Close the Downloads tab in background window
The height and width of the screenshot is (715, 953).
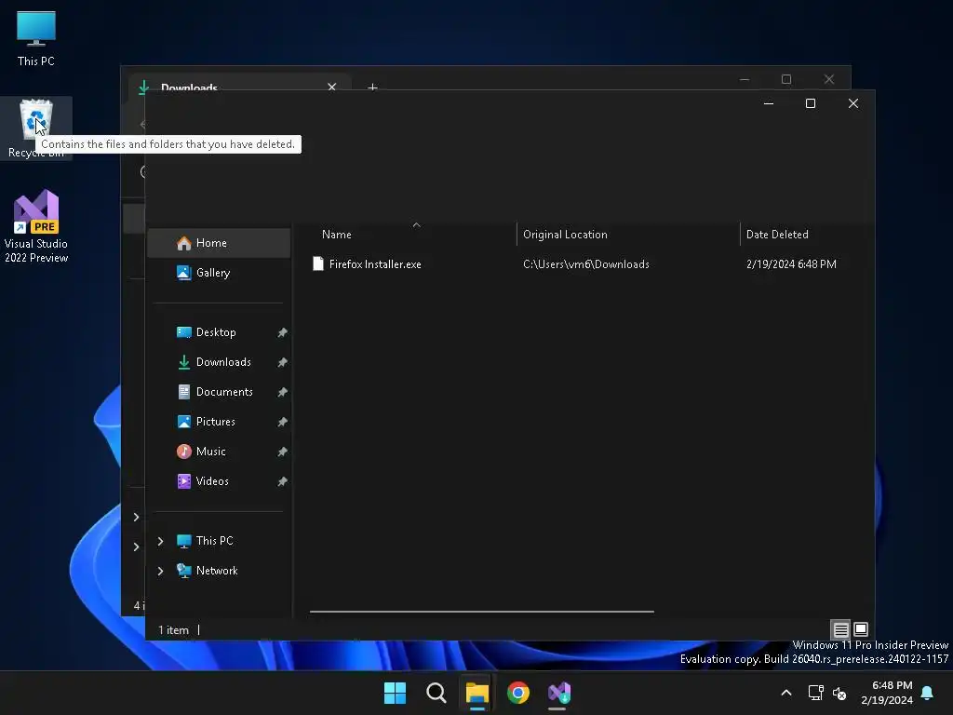(332, 87)
